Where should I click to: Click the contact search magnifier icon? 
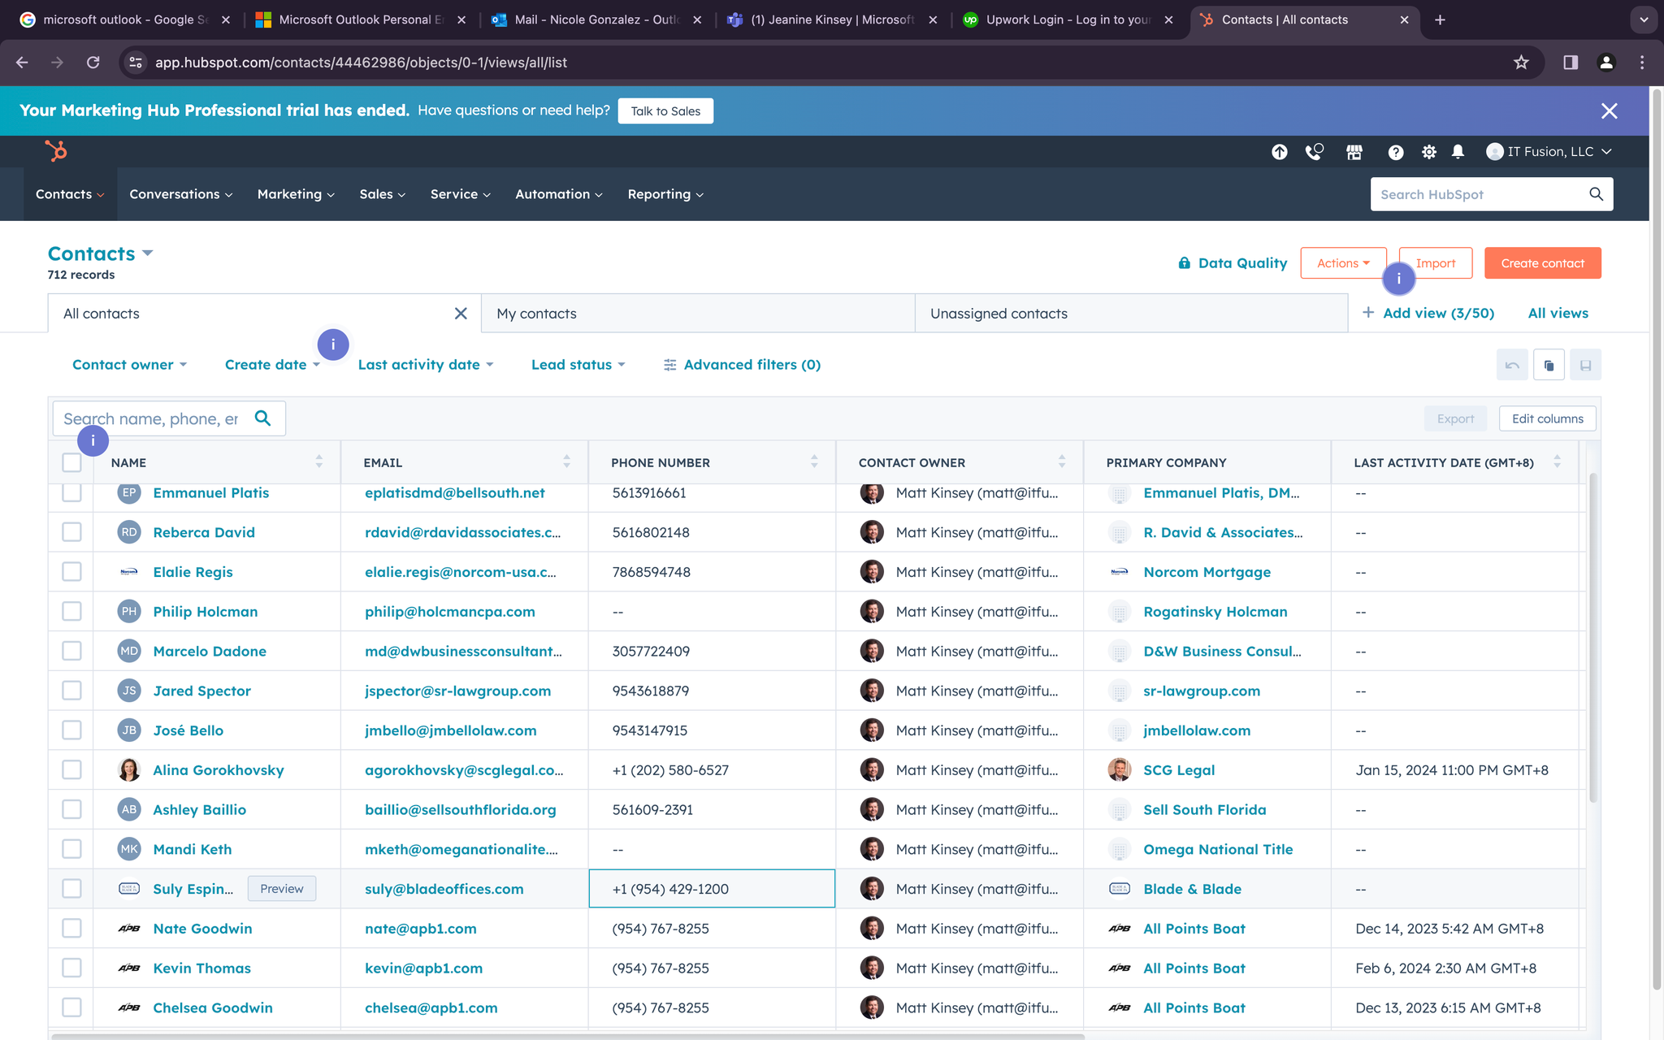click(x=262, y=418)
